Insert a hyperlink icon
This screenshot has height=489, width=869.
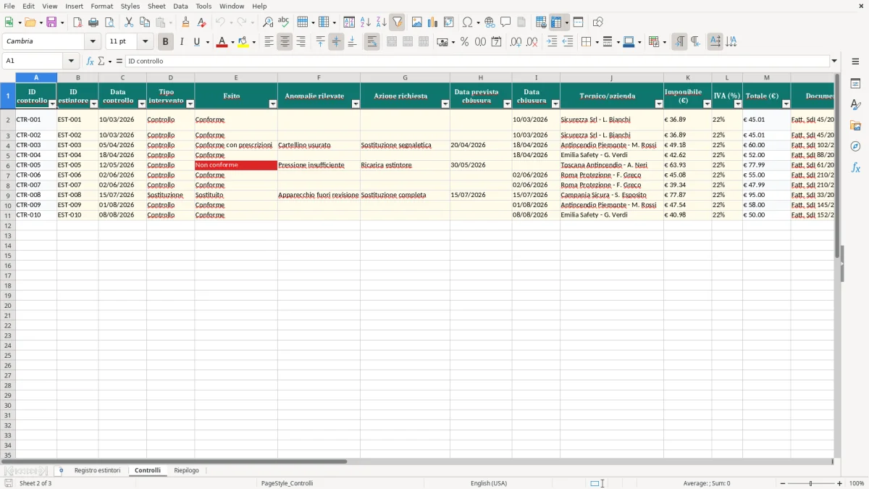(490, 22)
